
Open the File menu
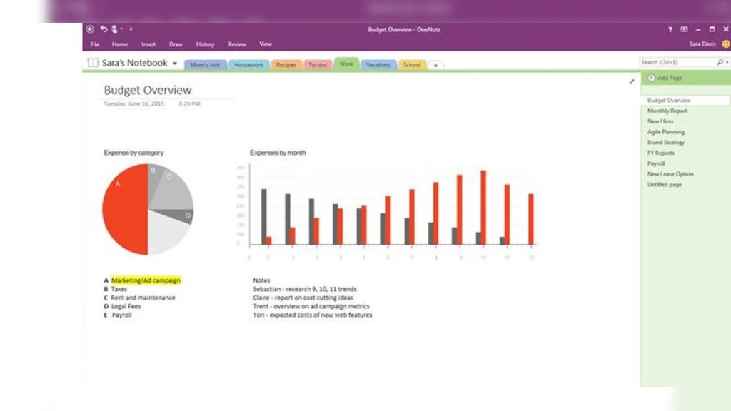[x=95, y=44]
